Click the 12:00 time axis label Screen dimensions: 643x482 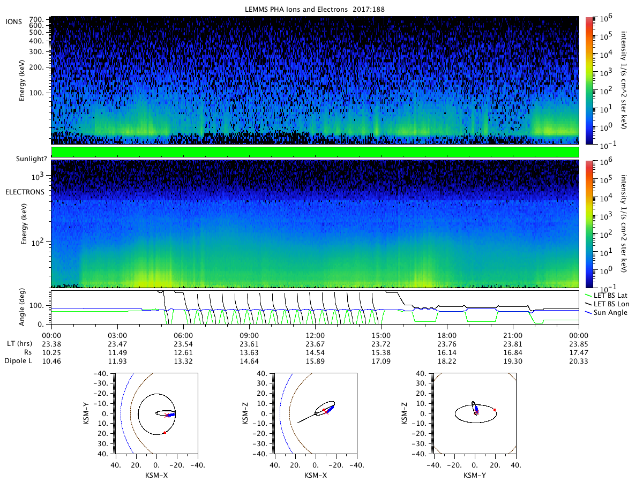point(315,335)
